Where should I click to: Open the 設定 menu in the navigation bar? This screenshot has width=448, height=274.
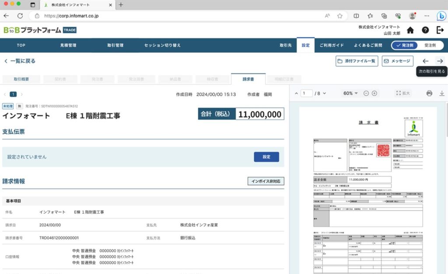pyautogui.click(x=305, y=45)
